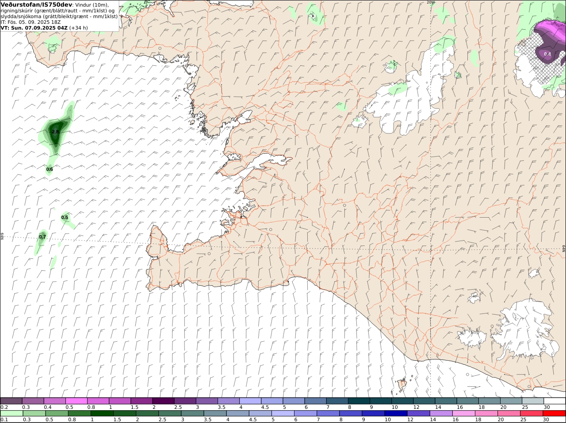This screenshot has width=566, height=423.
Task: Click the 64N latitude label on the right edge
Action: (564, 249)
